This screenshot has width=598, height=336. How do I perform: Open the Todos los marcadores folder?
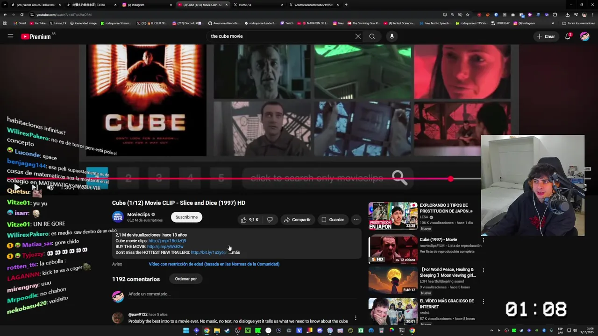[578, 23]
